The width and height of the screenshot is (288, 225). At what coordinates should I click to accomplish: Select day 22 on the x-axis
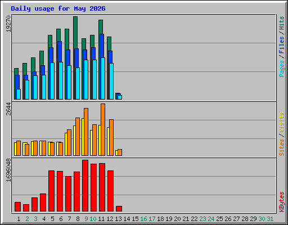(x=194, y=219)
